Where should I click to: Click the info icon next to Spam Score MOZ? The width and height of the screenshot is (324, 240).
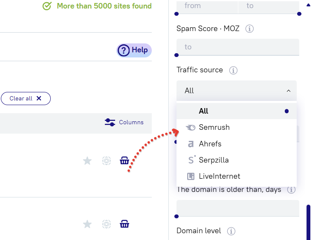[x=250, y=29]
